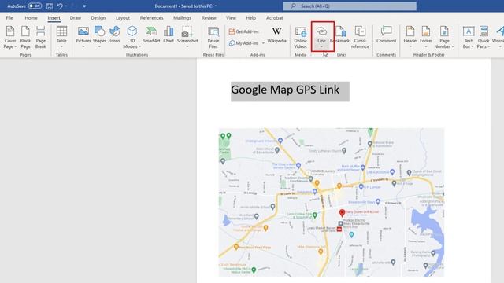Image resolution: width=504 pixels, height=283 pixels.
Task: Insert Online Videos
Action: tap(301, 37)
